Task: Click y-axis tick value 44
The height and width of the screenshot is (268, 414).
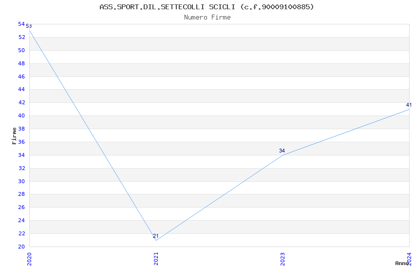Action: 21,89
